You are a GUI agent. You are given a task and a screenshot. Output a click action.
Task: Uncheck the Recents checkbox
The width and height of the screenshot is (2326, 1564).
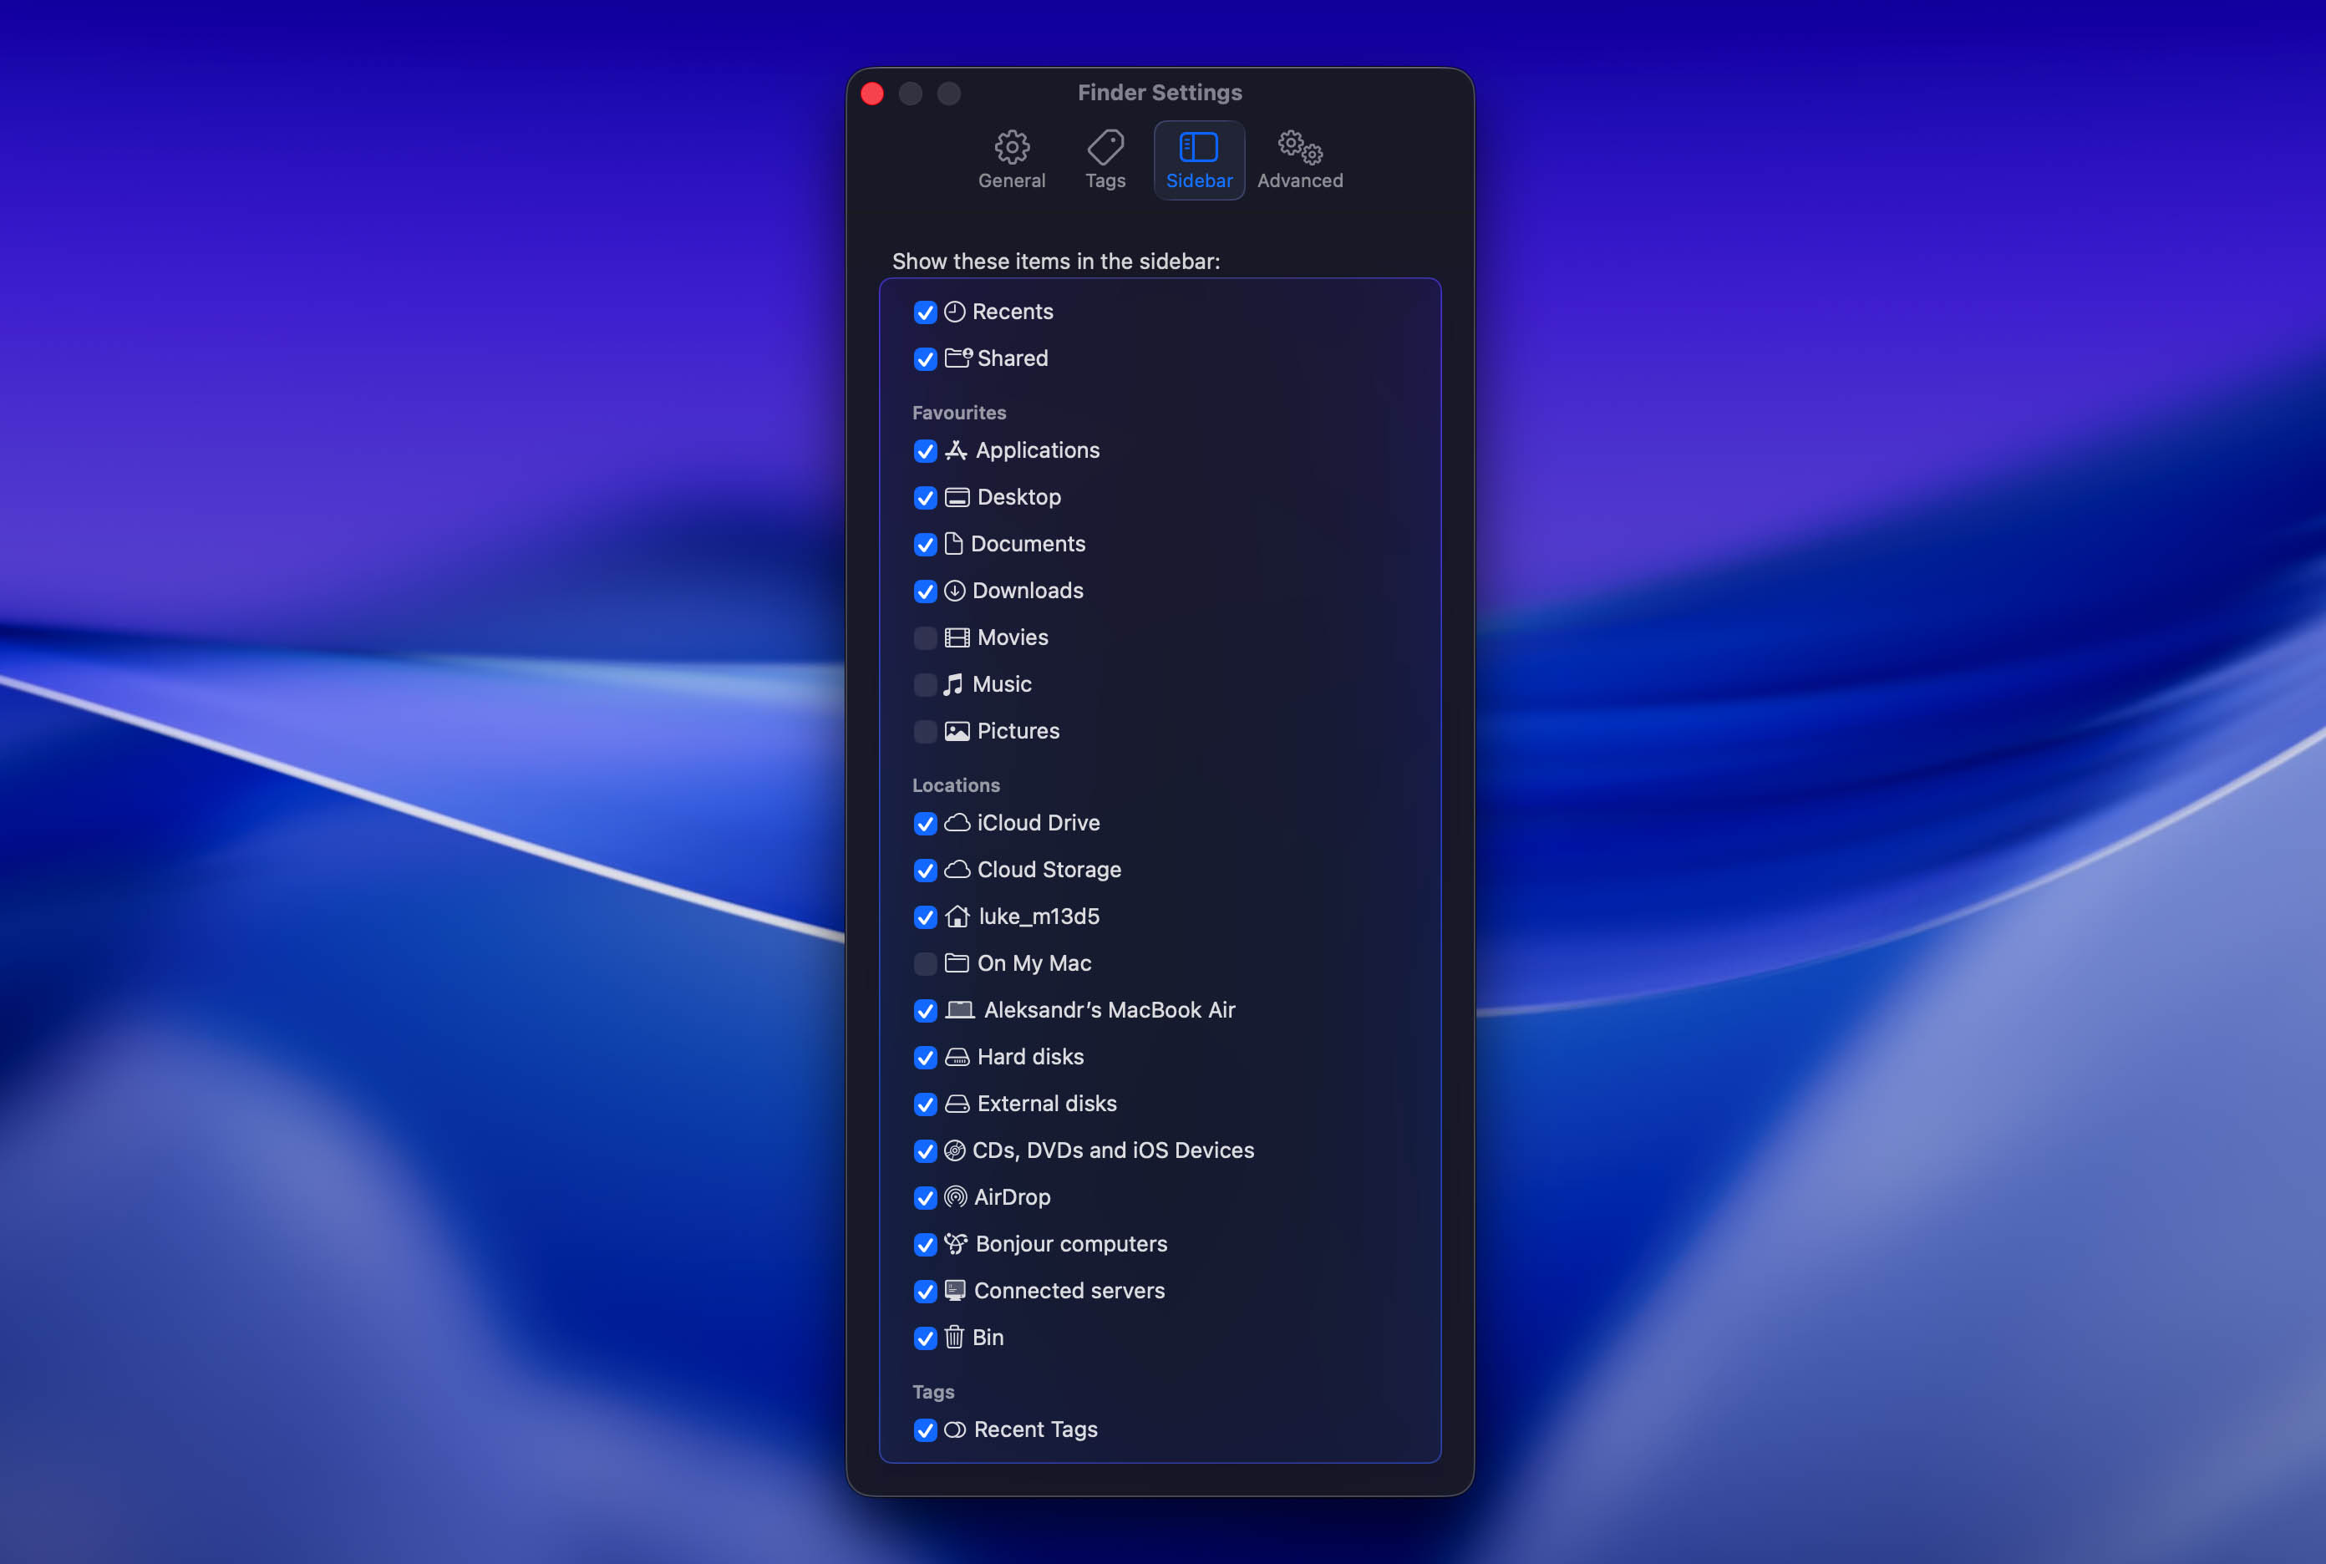925,312
